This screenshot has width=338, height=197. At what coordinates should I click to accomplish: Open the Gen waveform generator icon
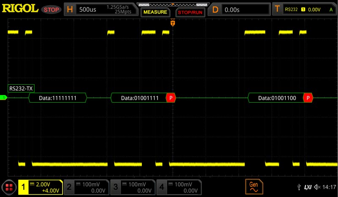point(253,186)
